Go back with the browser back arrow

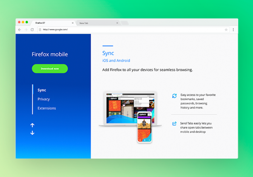coord(20,30)
